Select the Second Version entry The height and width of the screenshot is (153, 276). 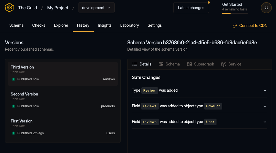tap(63, 100)
